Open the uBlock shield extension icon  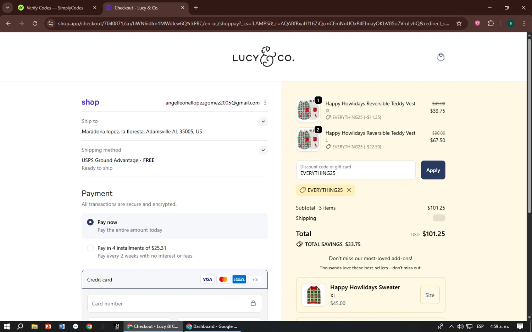click(477, 23)
